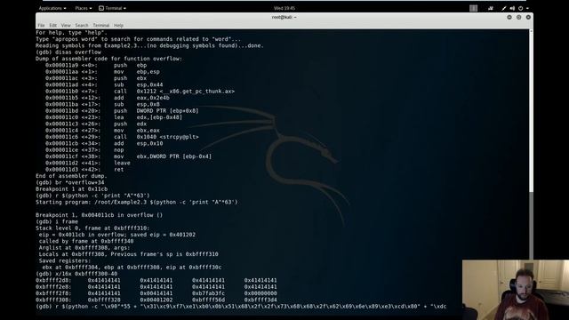Click the root@kali window title bar

(284, 17)
